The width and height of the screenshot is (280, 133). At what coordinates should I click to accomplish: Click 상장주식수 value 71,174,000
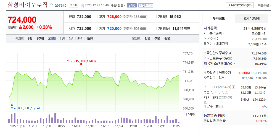tap(259, 39)
